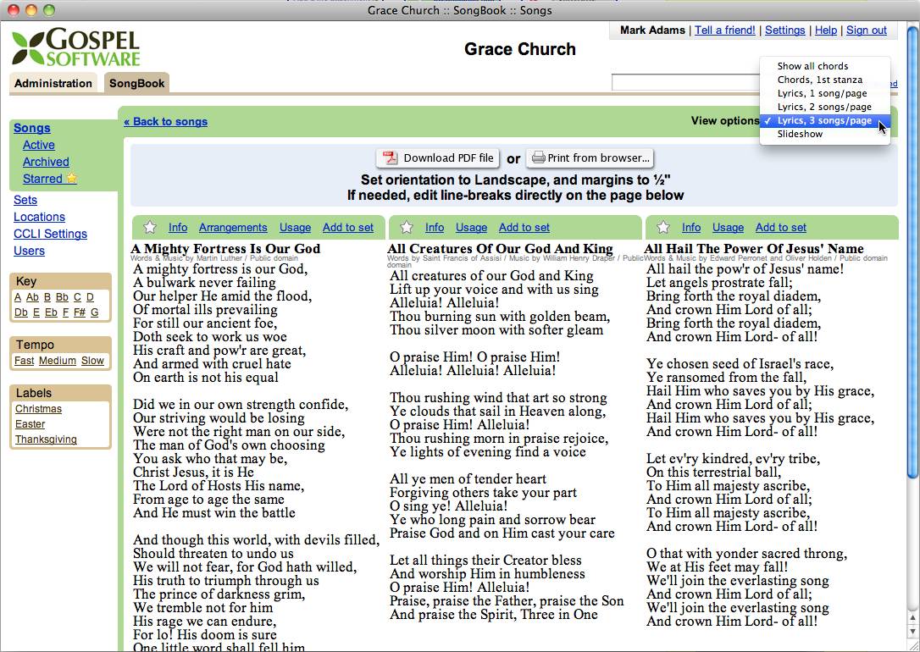Open Tell a friend link
Viewport: 920px width, 652px height.
tap(724, 30)
